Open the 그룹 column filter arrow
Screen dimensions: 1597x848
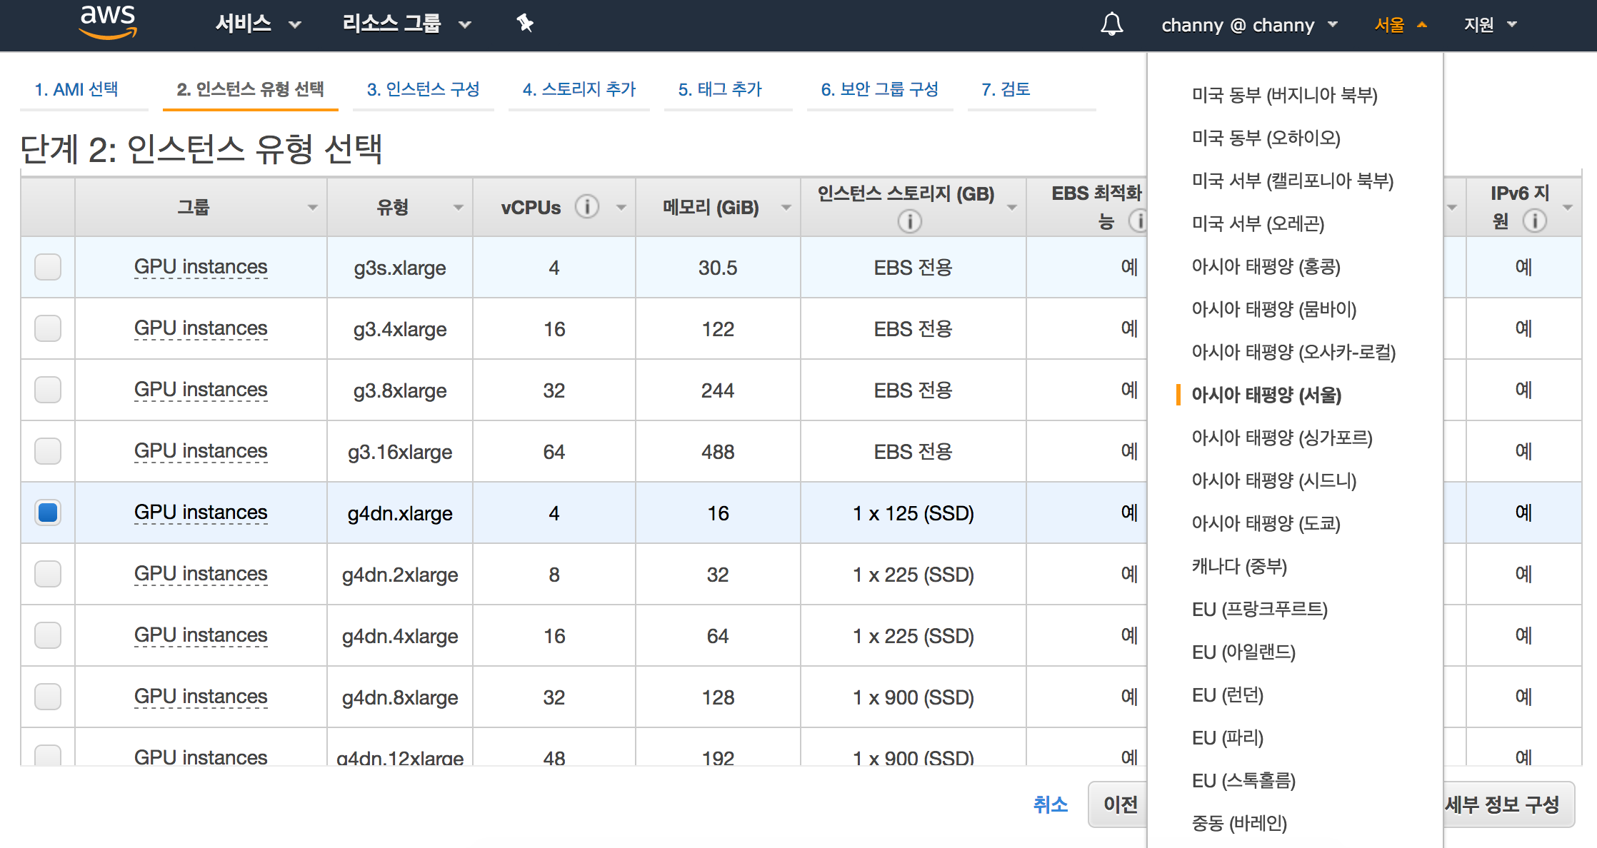point(312,208)
